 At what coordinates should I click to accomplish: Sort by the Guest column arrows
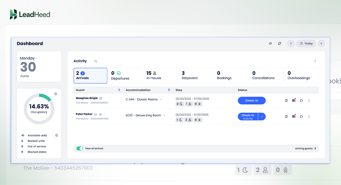(119, 90)
